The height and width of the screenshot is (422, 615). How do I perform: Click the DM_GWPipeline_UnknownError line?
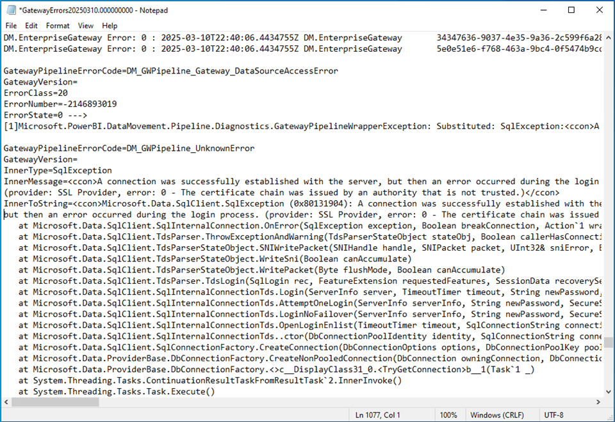pos(129,148)
